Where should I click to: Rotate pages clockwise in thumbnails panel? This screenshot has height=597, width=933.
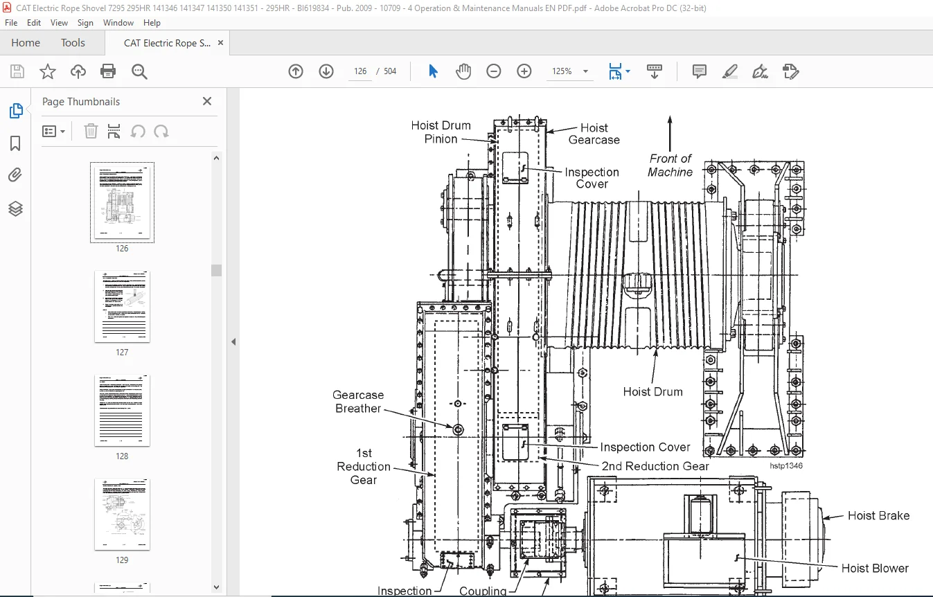point(161,131)
